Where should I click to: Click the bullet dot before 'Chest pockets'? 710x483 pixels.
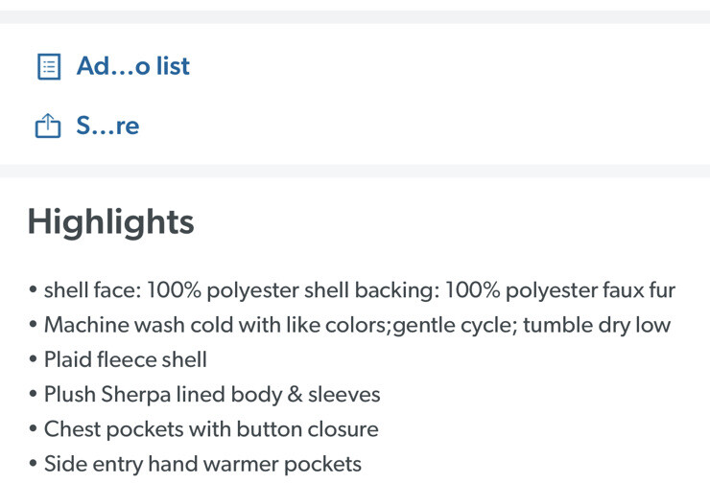[x=33, y=428]
